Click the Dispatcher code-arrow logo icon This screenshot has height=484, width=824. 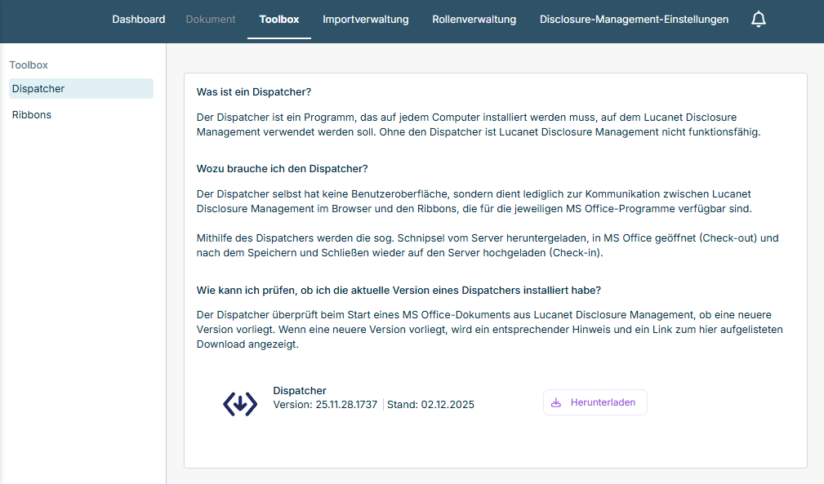[x=239, y=402]
